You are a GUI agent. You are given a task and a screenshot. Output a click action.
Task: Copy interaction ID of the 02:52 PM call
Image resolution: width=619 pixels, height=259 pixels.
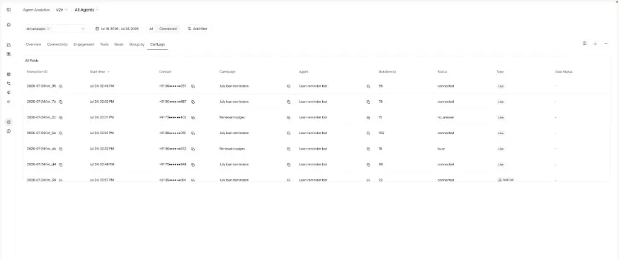pyautogui.click(x=61, y=101)
